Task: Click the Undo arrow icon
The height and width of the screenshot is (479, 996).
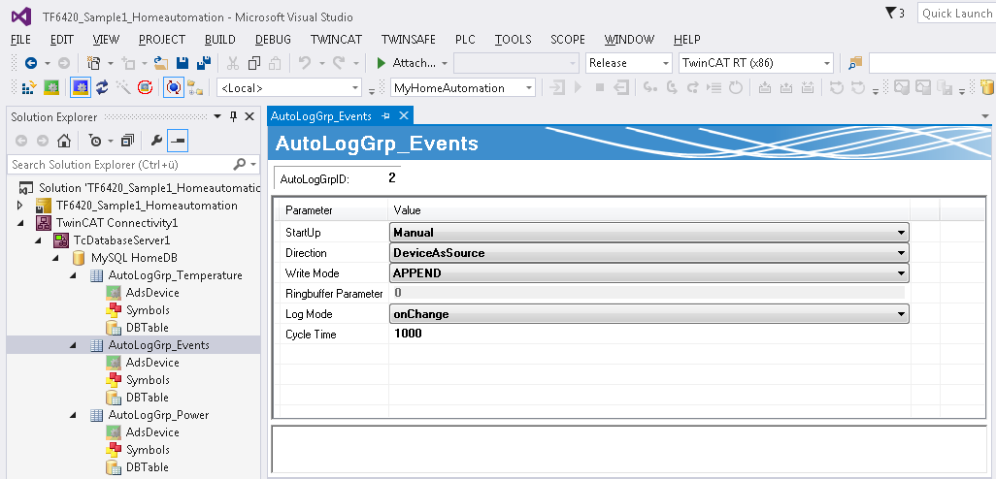Action: coord(304,63)
